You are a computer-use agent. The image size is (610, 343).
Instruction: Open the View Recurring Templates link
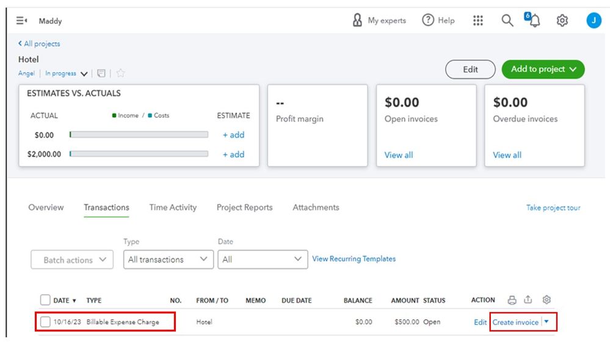354,259
